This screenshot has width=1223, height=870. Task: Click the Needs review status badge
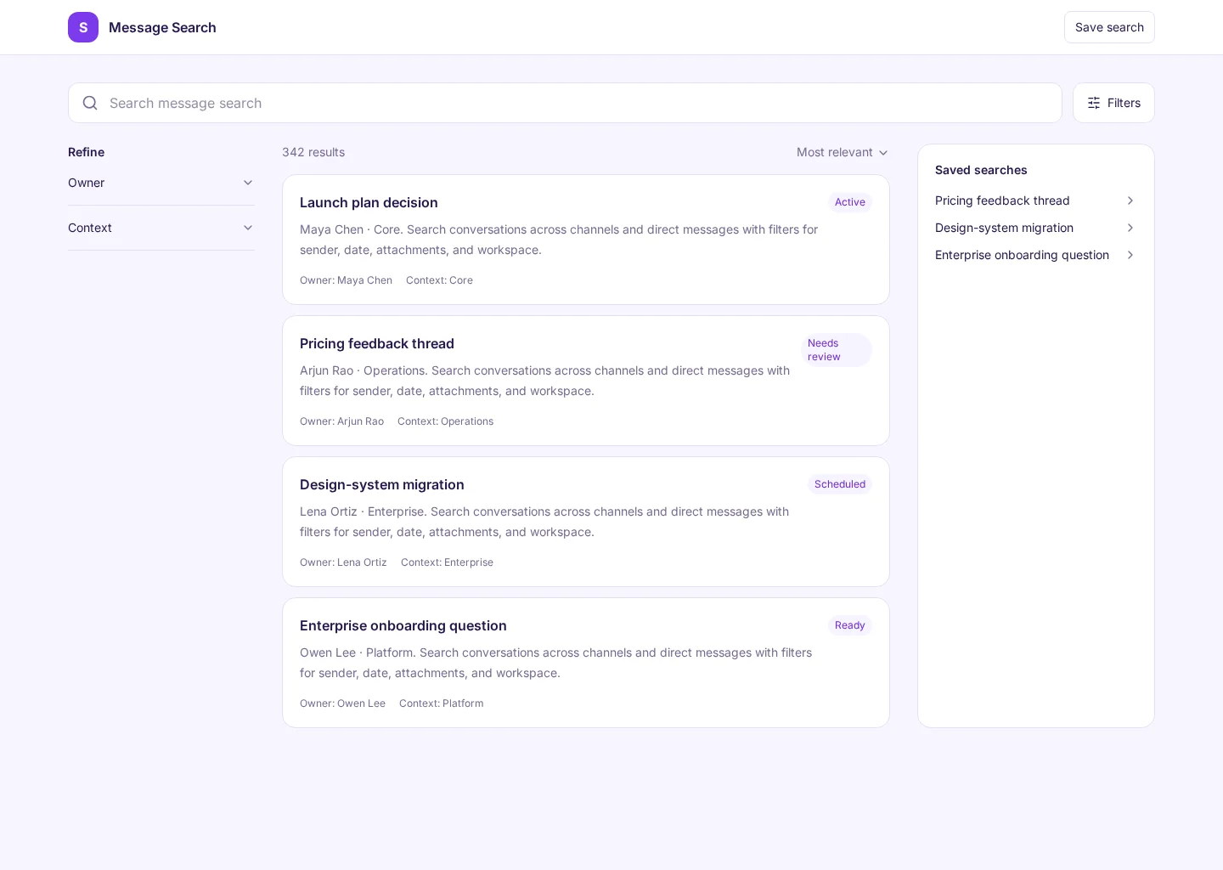tap(837, 350)
